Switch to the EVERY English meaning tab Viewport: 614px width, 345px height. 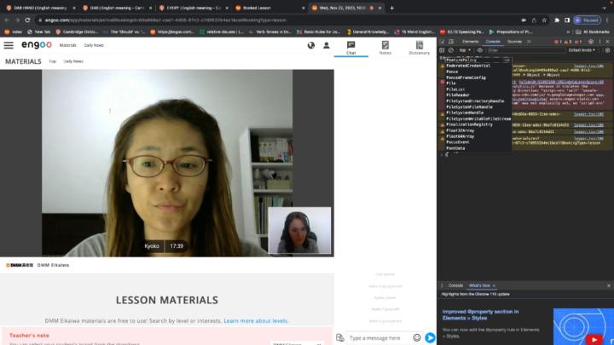(x=194, y=8)
